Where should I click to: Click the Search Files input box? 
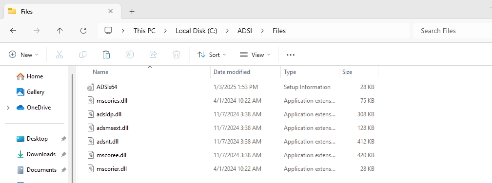click(x=452, y=31)
